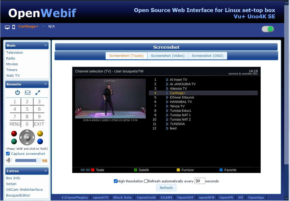Open OSCam Webinterface link
The height and width of the screenshot is (201, 290).
click(x=24, y=189)
